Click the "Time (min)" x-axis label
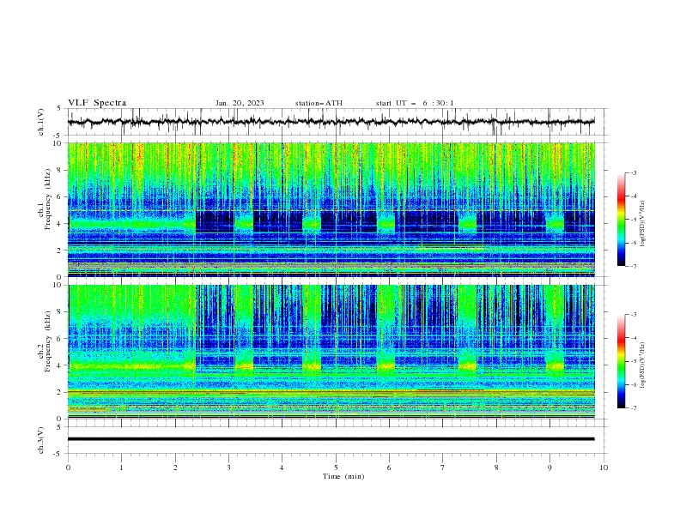Image resolution: width=680 pixels, height=525 pixels. tap(343, 476)
